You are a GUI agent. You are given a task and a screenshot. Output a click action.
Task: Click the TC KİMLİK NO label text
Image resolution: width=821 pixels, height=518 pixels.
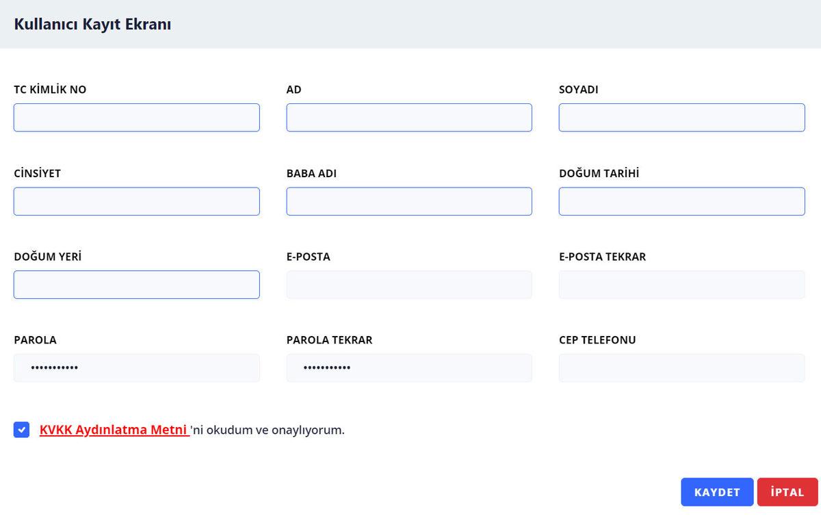(50, 90)
